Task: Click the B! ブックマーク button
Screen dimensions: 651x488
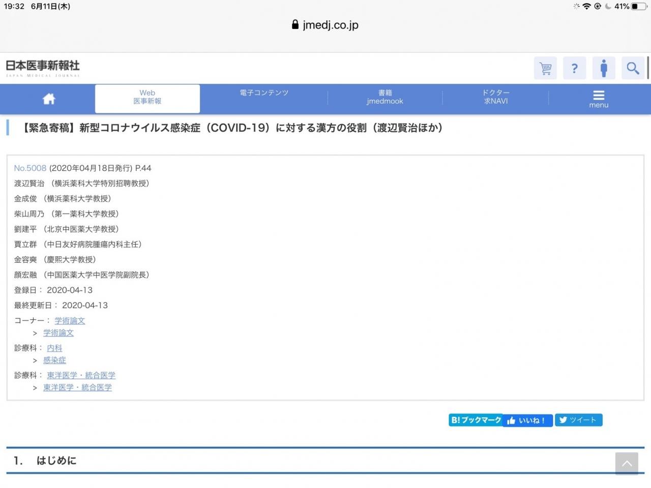Action: click(476, 420)
